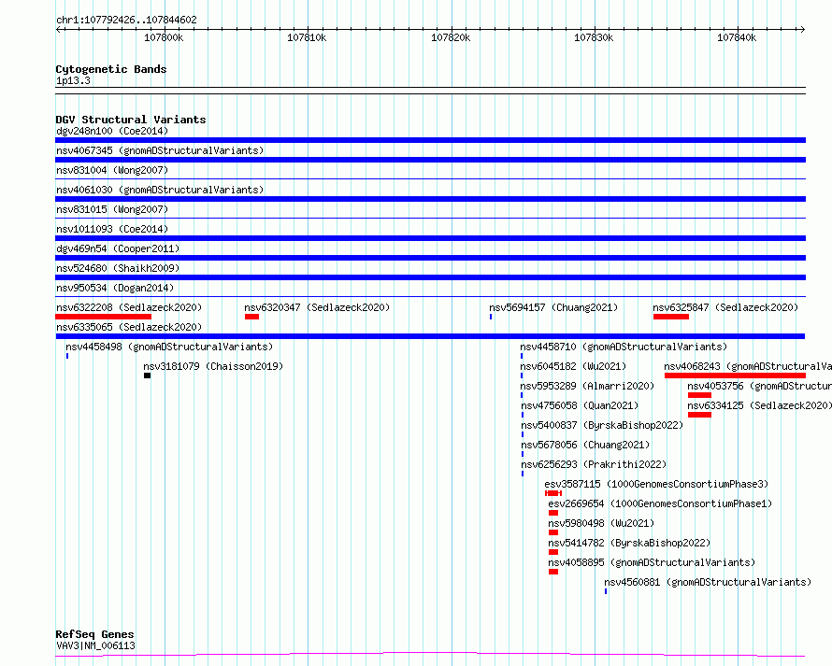Click the black block under nsv3181079
Image resolution: width=832 pixels, height=666 pixels.
click(148, 376)
